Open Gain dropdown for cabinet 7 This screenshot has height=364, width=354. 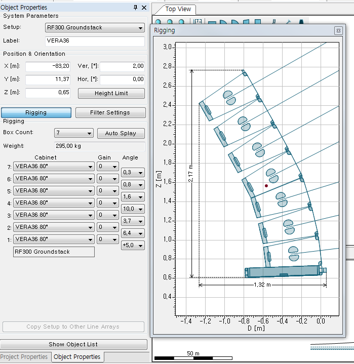click(108, 167)
